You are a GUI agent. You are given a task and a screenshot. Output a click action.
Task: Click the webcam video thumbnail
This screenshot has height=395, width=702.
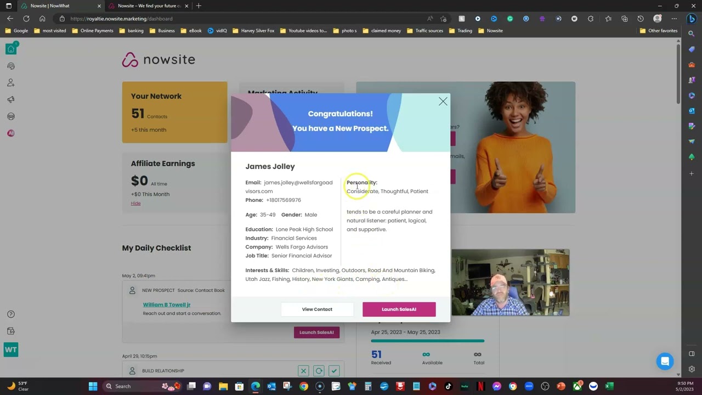pyautogui.click(x=510, y=283)
